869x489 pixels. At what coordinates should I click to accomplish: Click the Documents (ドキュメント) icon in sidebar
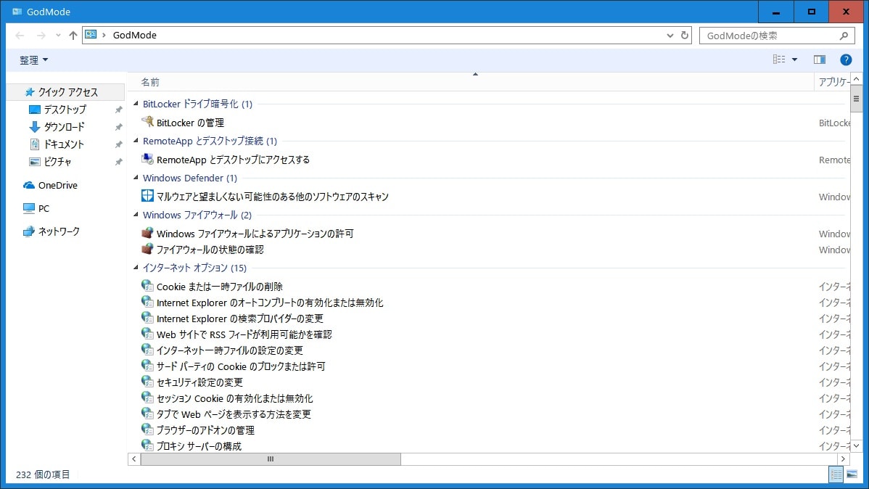34,144
